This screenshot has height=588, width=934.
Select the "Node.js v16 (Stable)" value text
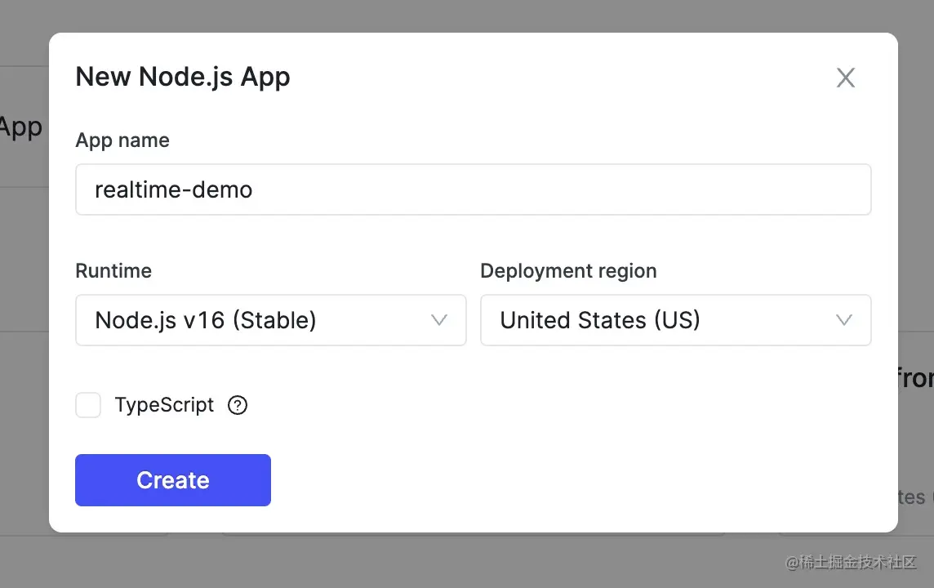206,320
